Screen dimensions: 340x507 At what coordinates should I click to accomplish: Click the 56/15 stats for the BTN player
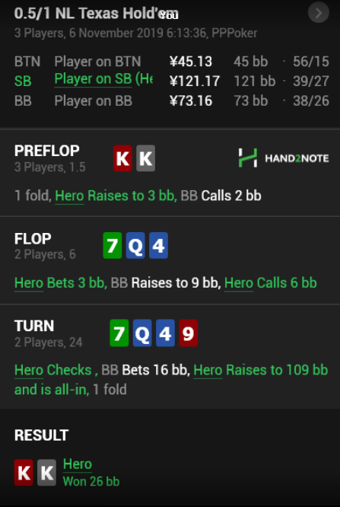point(311,62)
